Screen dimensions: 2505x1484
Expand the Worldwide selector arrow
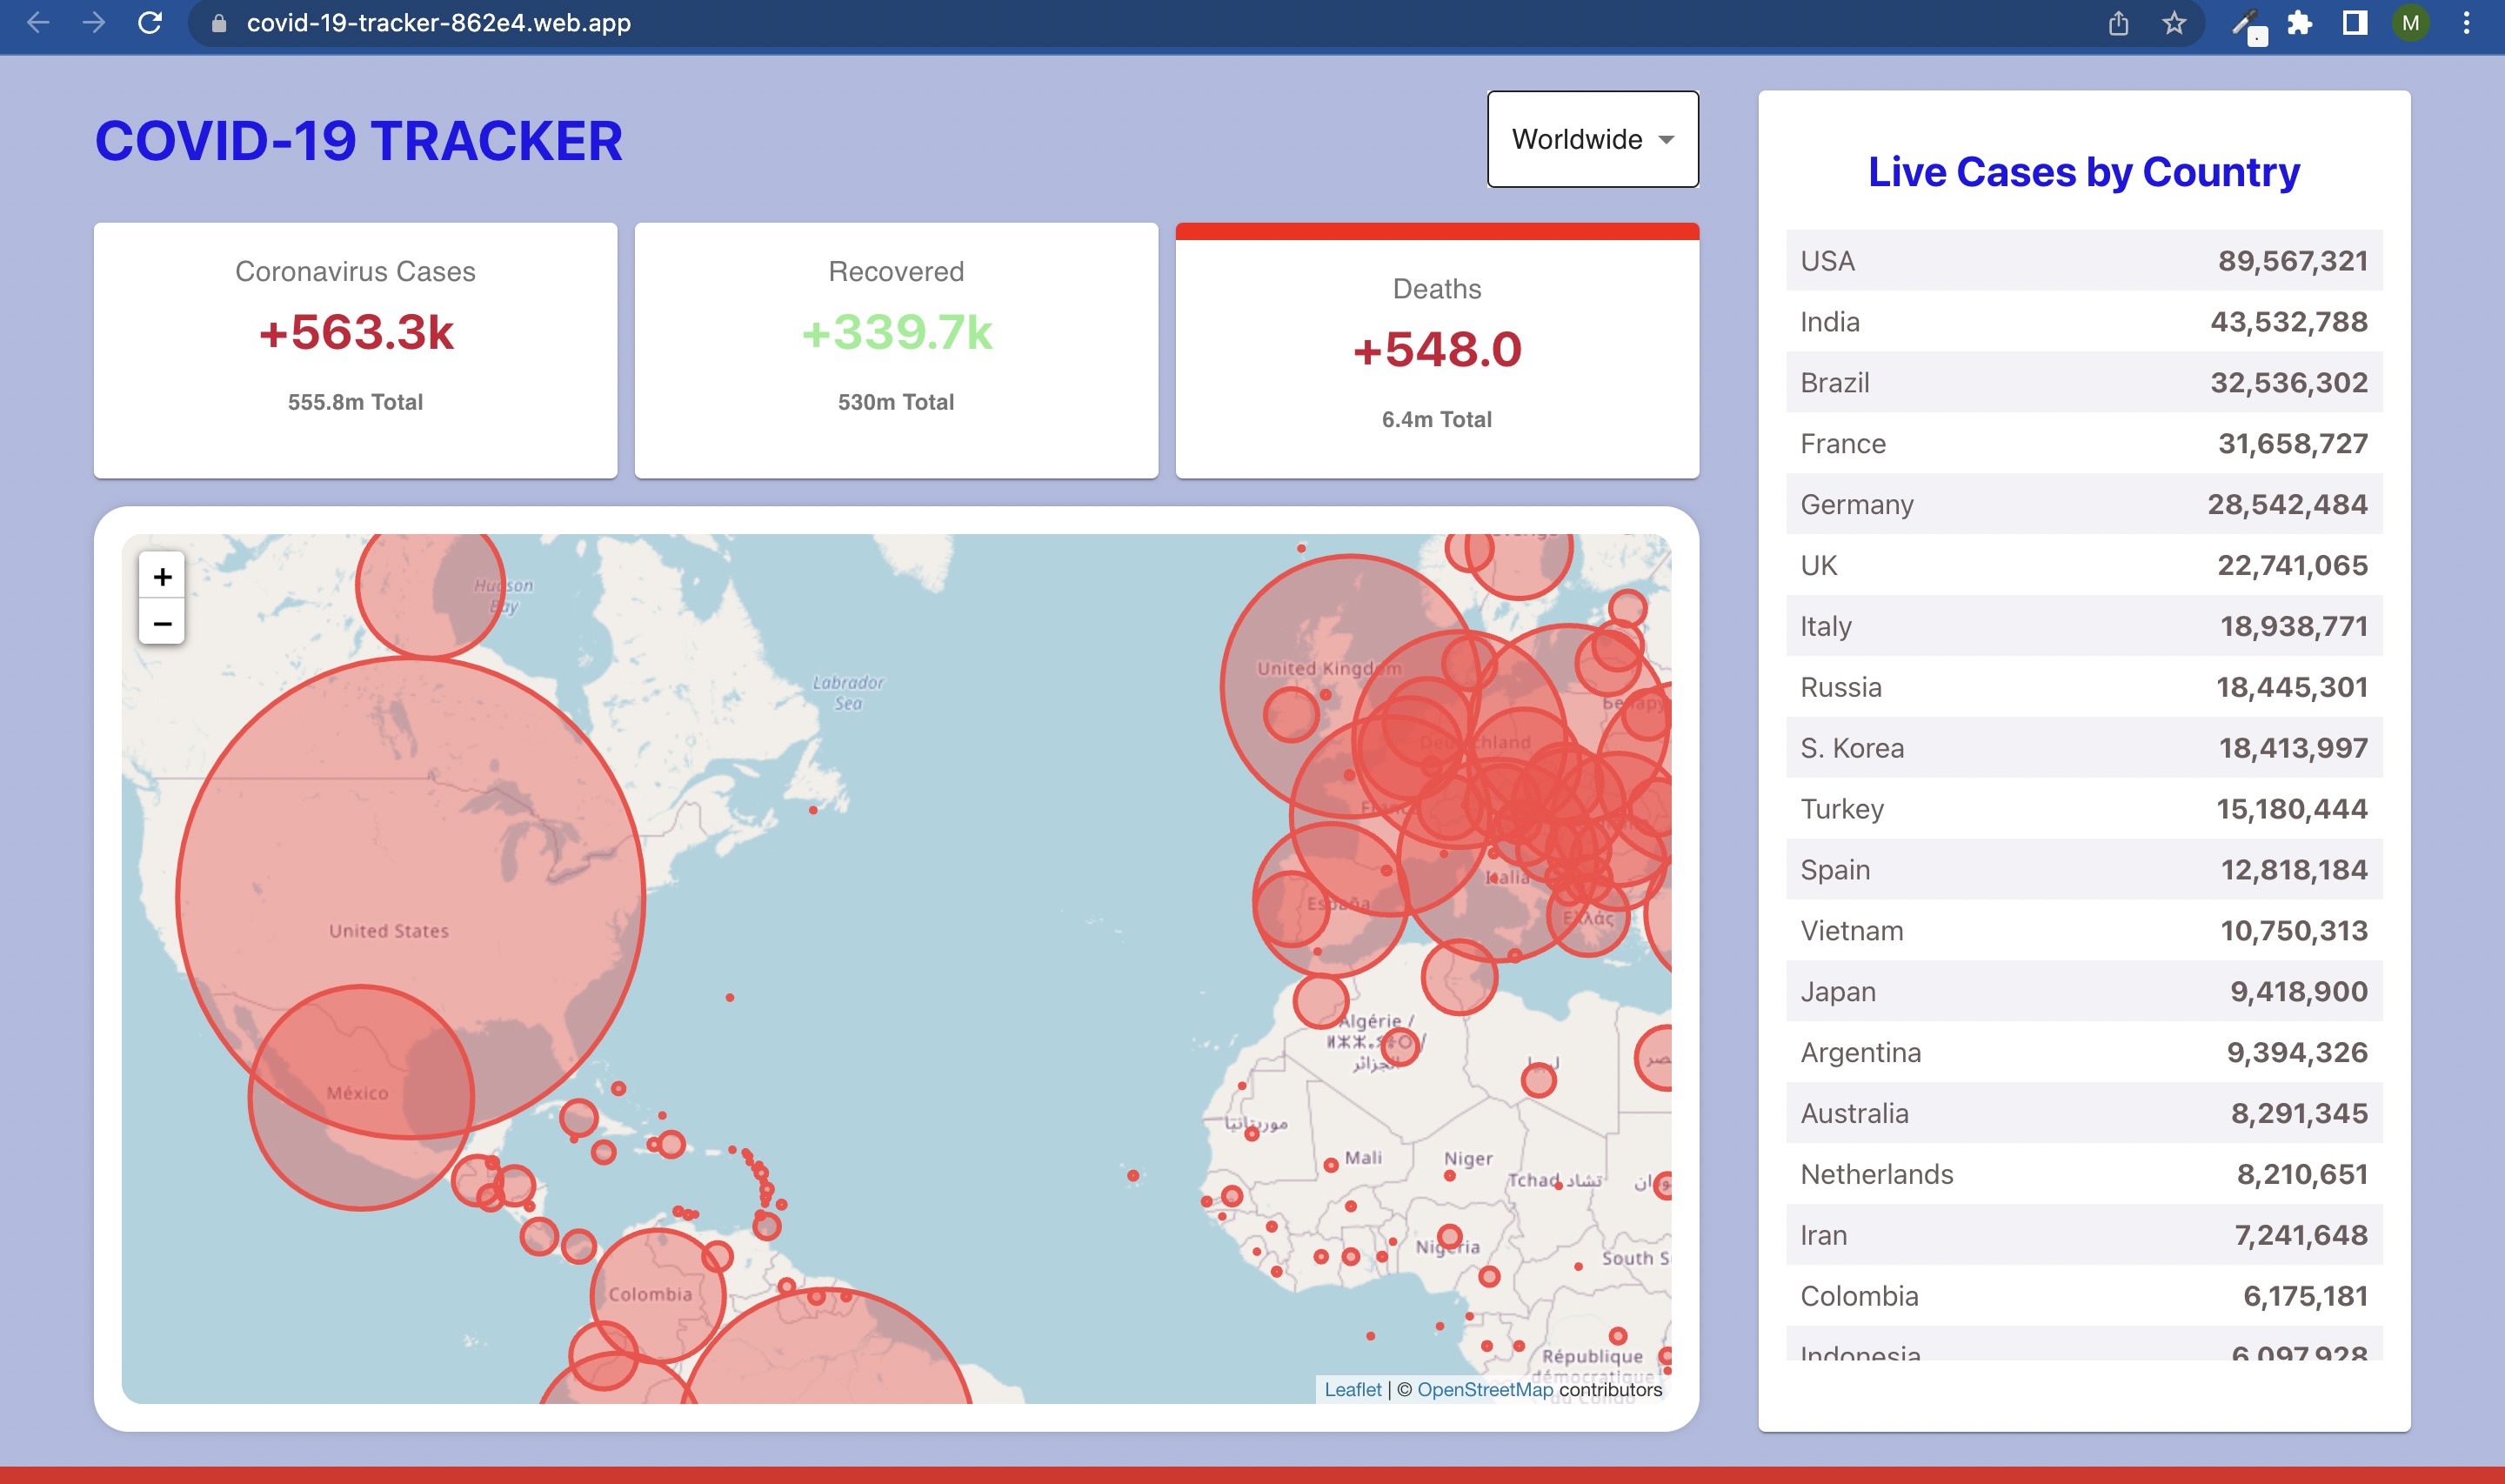point(1667,141)
